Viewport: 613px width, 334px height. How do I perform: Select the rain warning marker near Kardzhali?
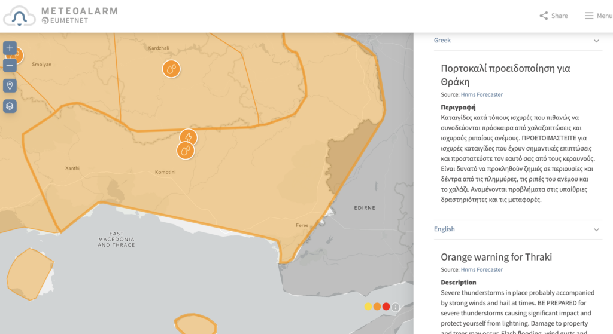point(171,69)
